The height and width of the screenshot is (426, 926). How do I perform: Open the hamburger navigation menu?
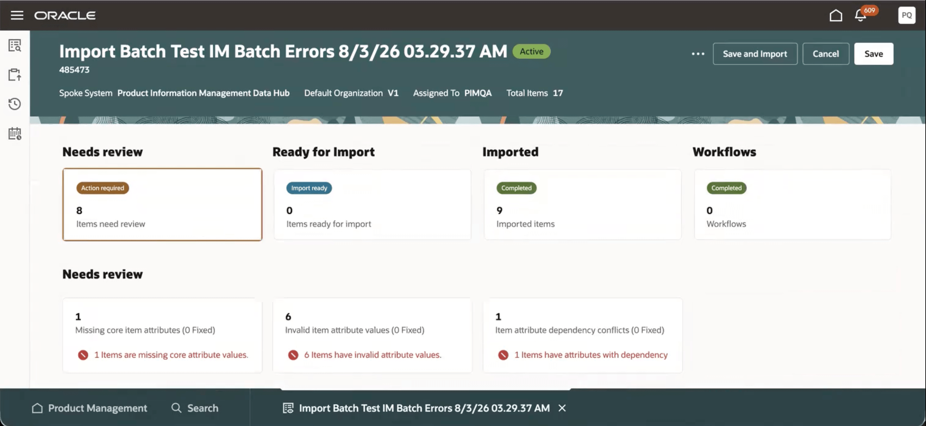click(x=17, y=15)
